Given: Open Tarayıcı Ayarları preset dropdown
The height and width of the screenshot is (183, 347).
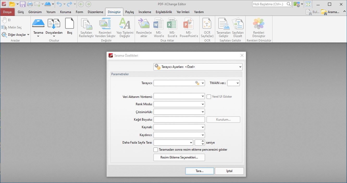Looking at the screenshot, I should tap(198, 67).
